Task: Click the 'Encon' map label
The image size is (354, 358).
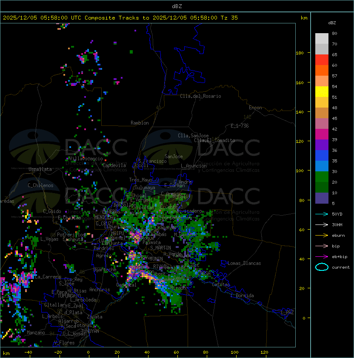Action: coord(255,108)
